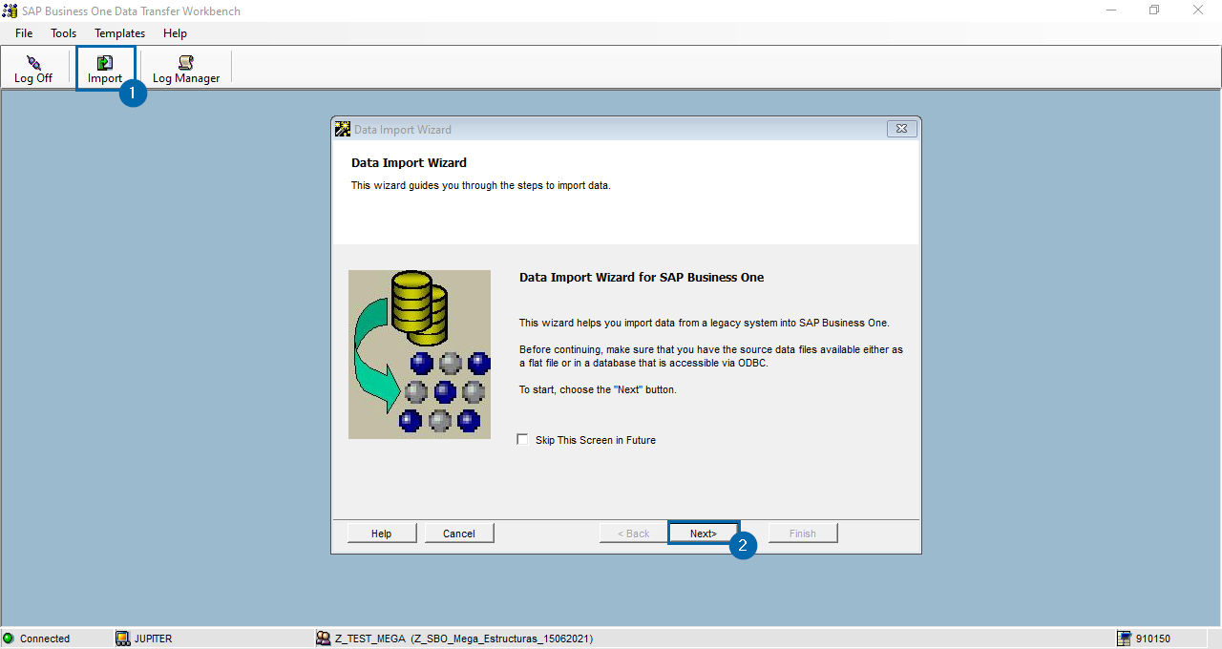Screen dimensions: 1222x649
Task: Click the Connected status text
Action: click(x=45, y=639)
